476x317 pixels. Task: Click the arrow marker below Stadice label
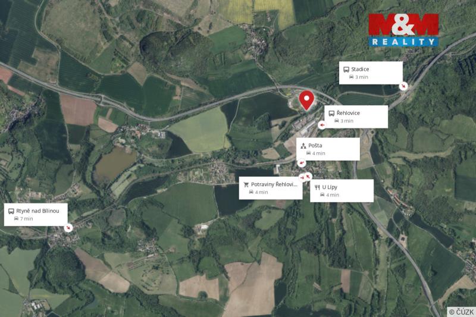[x=403, y=86]
